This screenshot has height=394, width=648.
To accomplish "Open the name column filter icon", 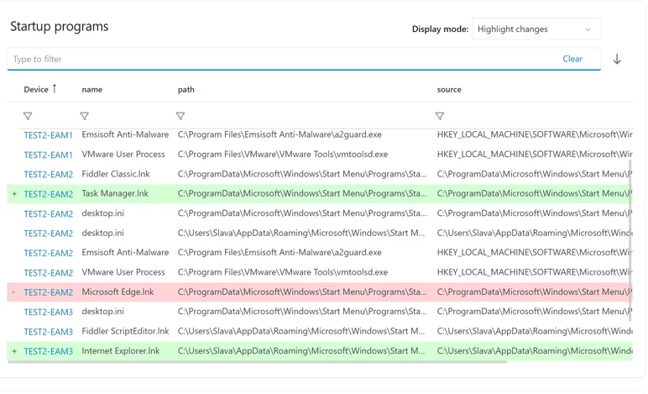I will (84, 117).
